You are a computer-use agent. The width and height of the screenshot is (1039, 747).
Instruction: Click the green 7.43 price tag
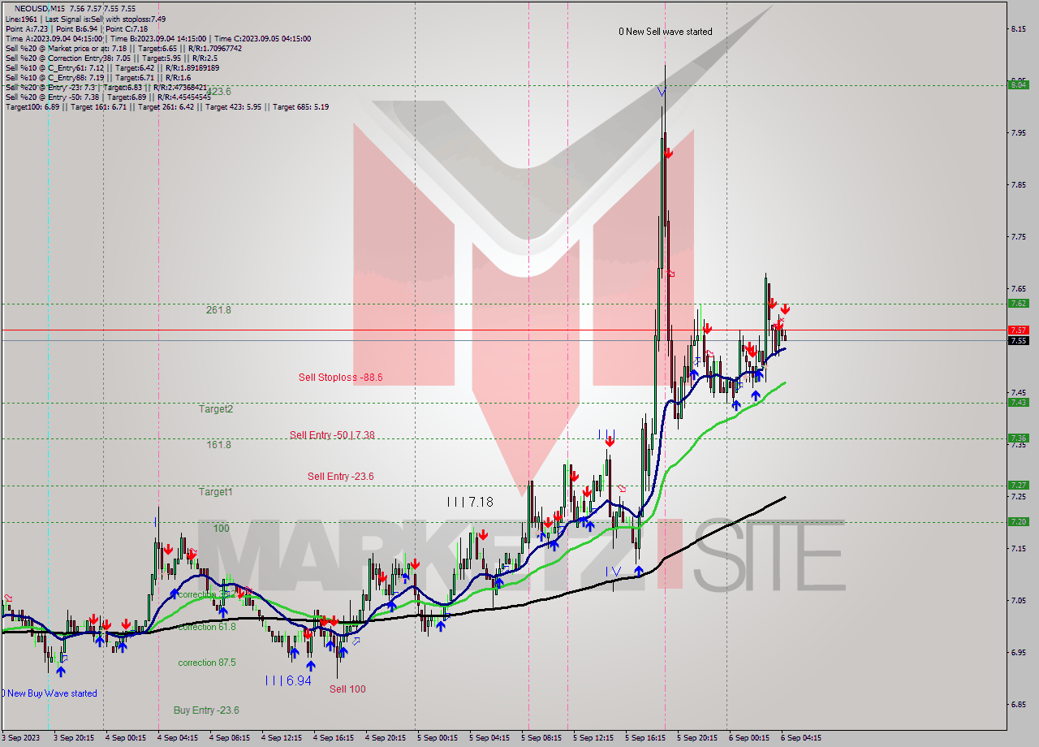click(x=1018, y=403)
